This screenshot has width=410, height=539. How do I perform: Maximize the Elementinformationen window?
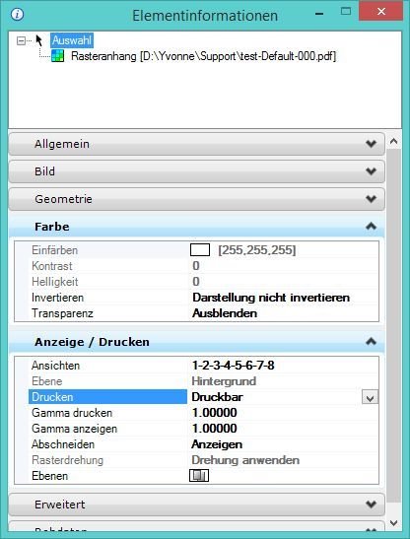coord(346,12)
